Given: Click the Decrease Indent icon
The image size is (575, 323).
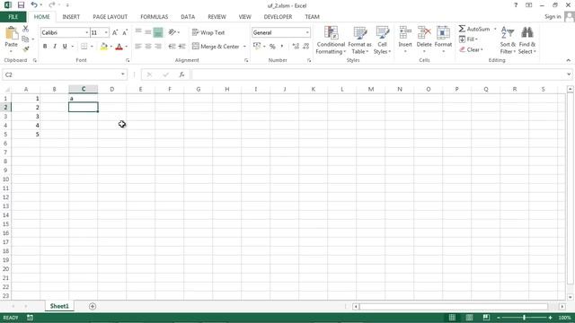Looking at the screenshot, I should tap(172, 46).
